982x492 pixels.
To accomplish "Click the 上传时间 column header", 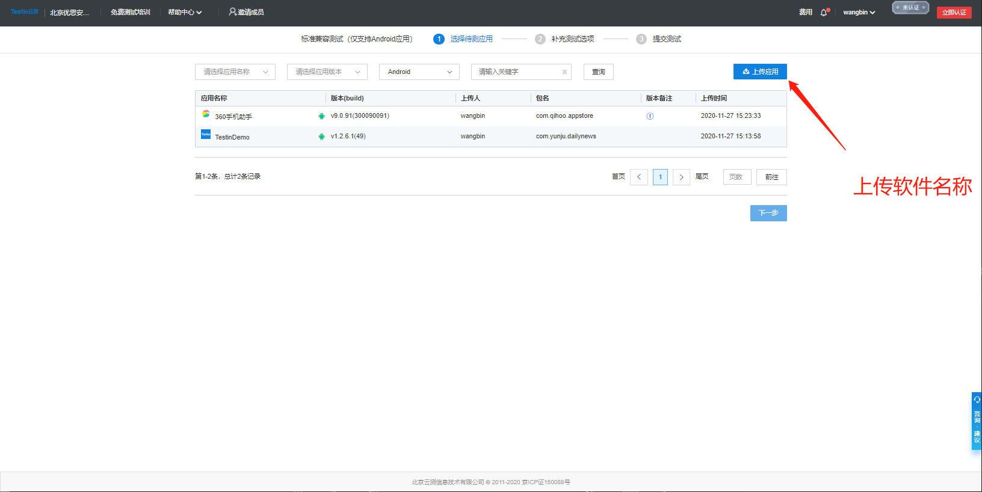I will (x=714, y=98).
